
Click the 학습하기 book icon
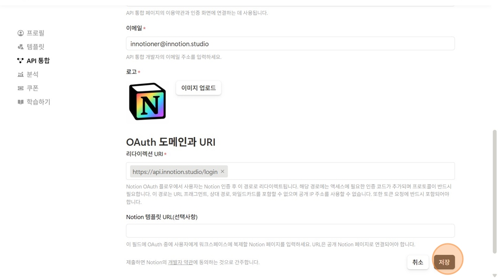tap(20, 102)
